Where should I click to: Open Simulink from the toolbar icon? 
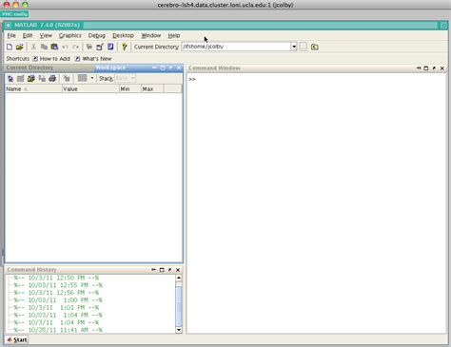[89, 47]
